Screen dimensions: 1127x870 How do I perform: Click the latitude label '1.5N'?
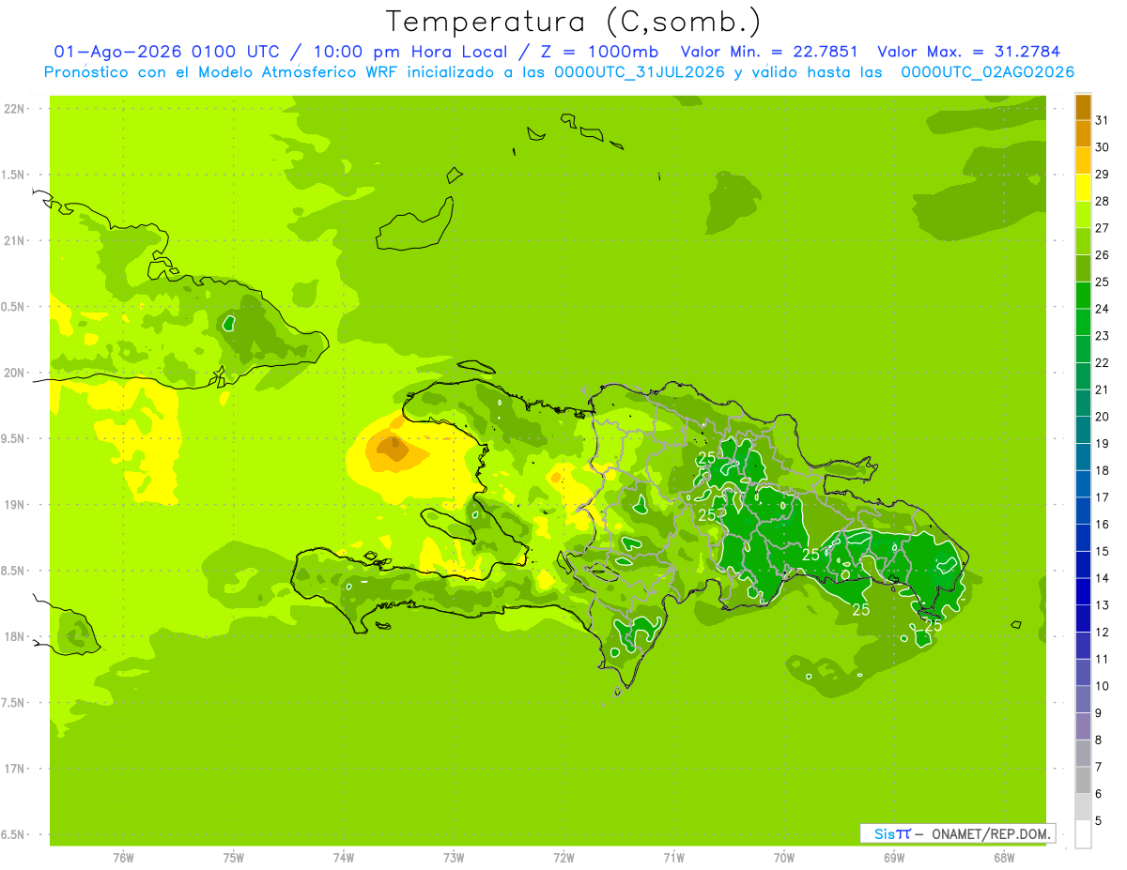tap(14, 175)
